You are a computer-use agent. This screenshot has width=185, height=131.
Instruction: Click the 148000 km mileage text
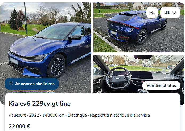click(x=53, y=115)
